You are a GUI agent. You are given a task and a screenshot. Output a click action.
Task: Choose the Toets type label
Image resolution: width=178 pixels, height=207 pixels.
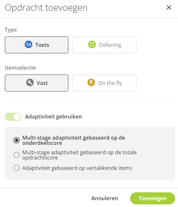(x=42, y=45)
